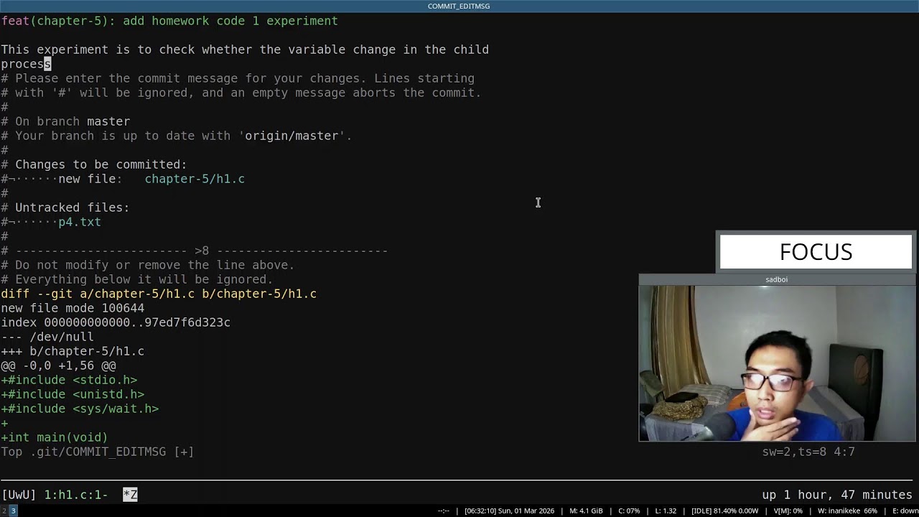Place cursor on the commit subject line
The height and width of the screenshot is (517, 919).
coord(169,21)
